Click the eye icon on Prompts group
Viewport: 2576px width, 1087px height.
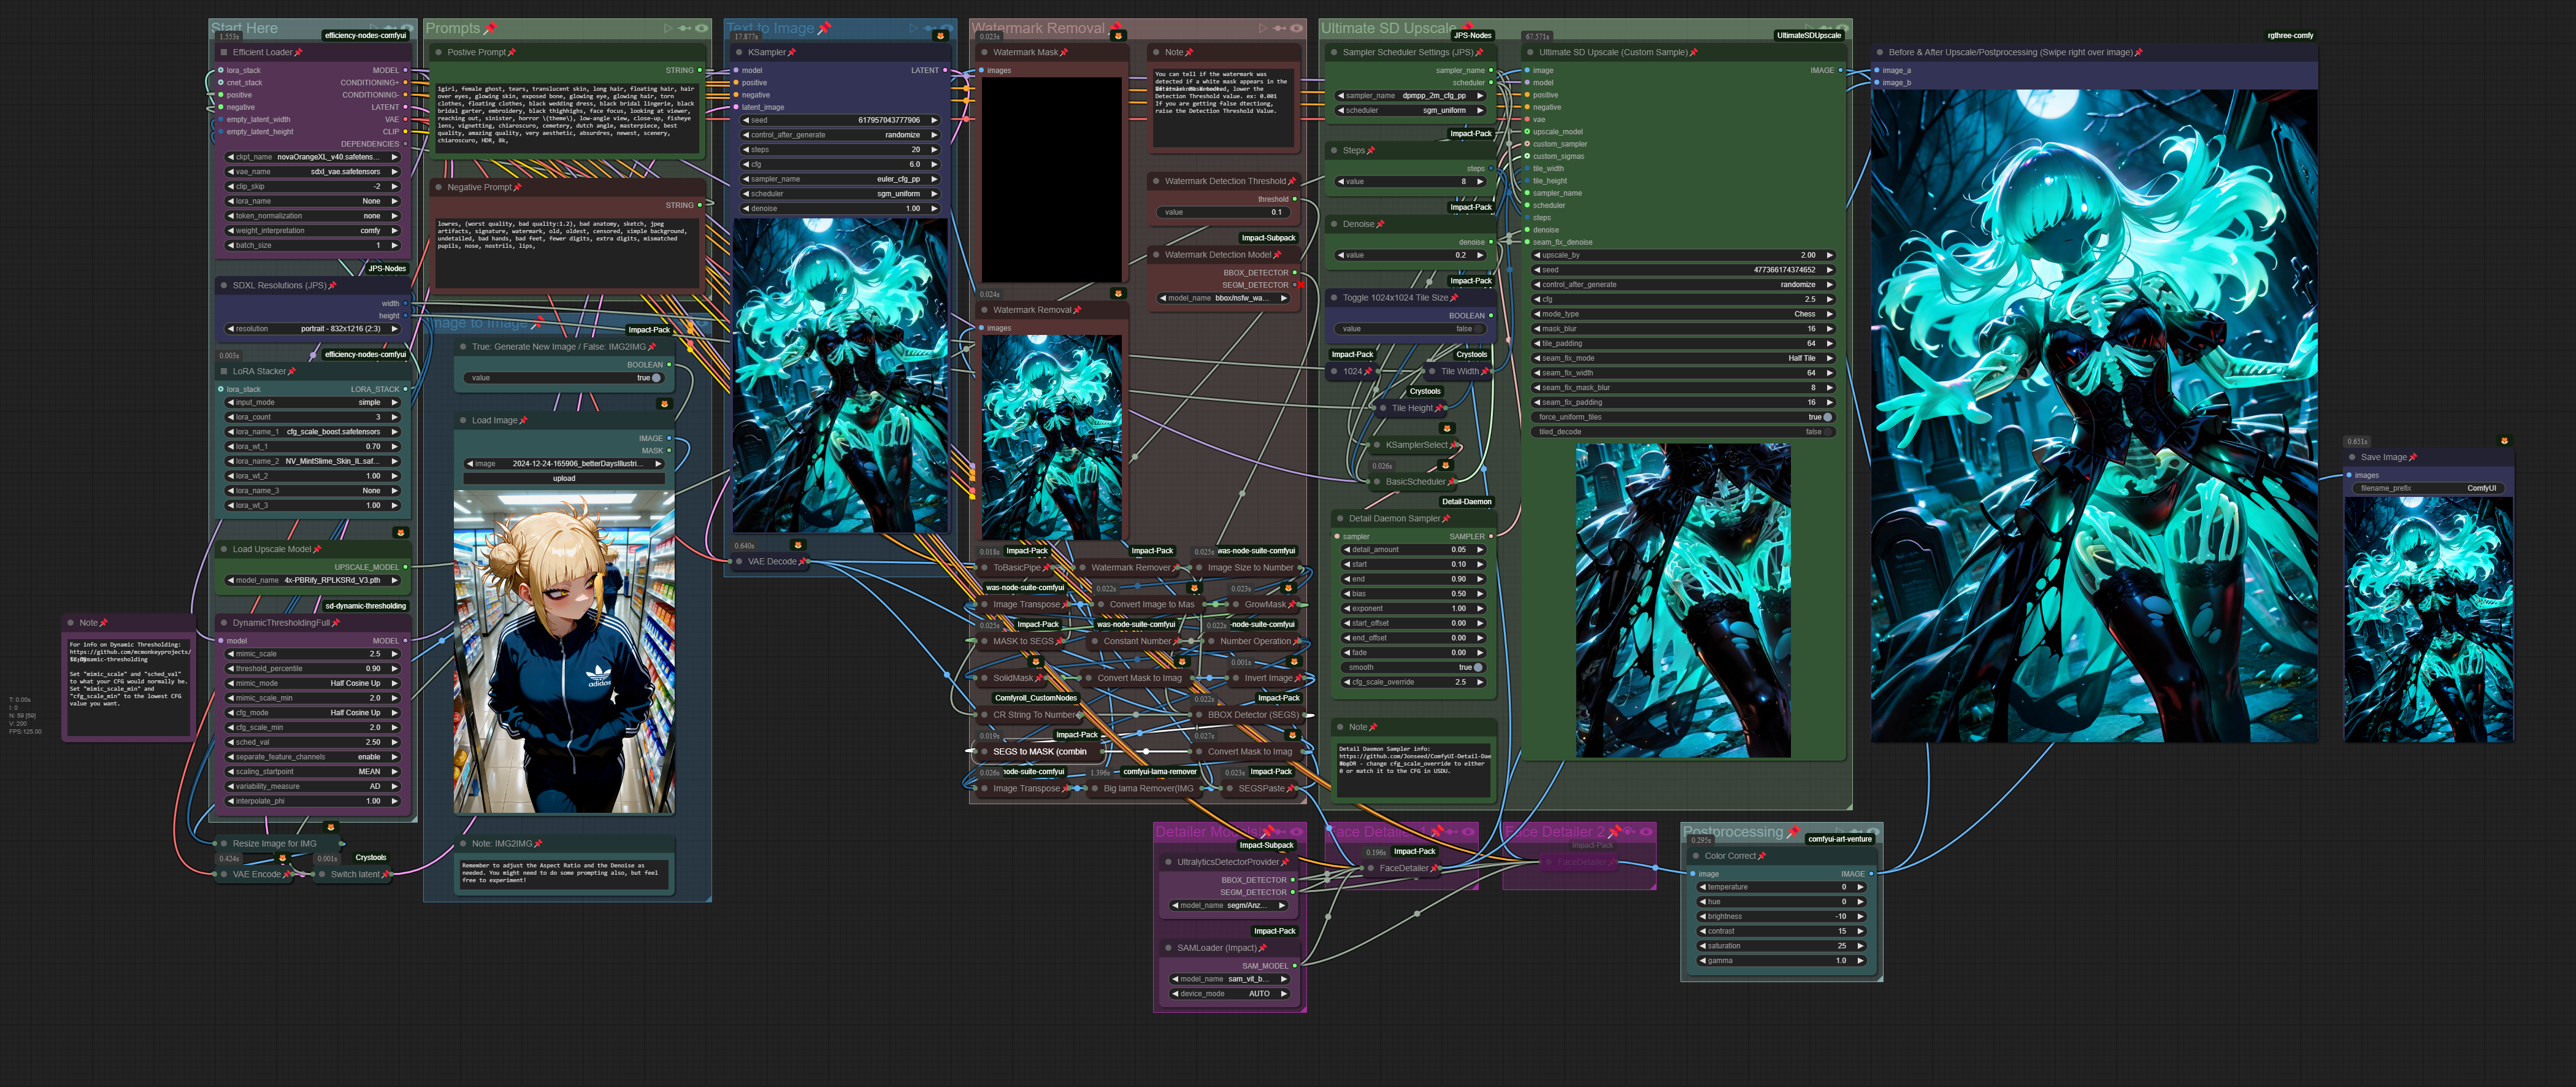[x=702, y=28]
